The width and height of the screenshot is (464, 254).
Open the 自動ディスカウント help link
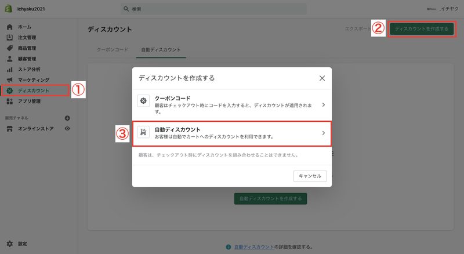point(254,247)
